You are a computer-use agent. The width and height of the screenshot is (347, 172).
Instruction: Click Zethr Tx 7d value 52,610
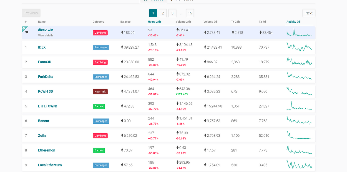tap(264, 136)
